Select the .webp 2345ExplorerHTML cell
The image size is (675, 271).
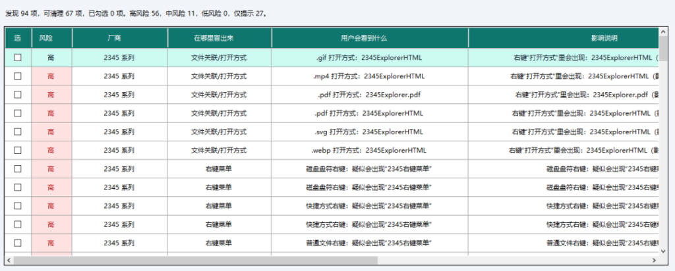[370, 151]
